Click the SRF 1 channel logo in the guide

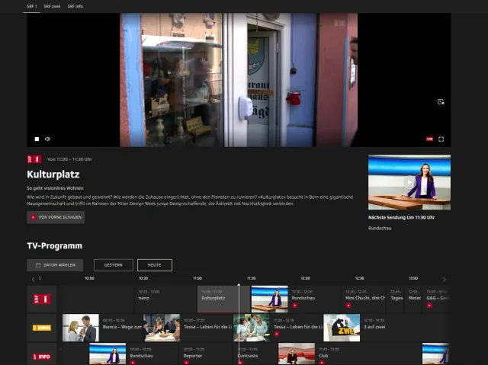pos(41,299)
